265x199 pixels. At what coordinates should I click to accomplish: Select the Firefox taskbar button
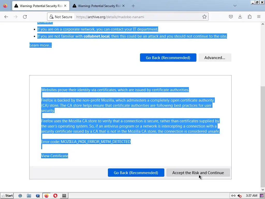pos(47,196)
